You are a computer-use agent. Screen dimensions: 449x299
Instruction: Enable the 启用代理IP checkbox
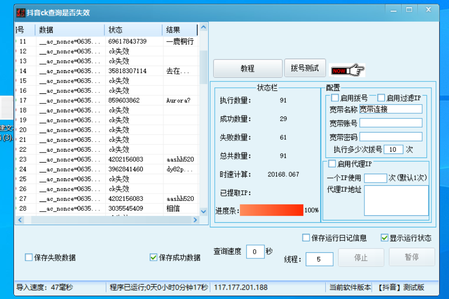coord(332,164)
